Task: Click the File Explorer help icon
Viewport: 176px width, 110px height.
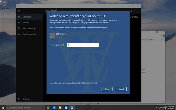Action: point(164,36)
